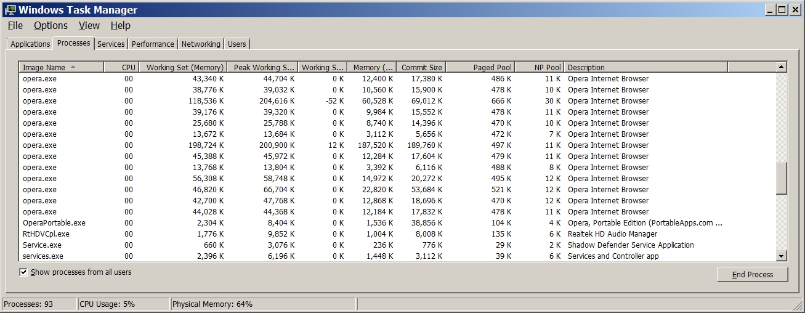805x313 pixels.
Task: Switch to the Users tab
Action: pyautogui.click(x=237, y=44)
